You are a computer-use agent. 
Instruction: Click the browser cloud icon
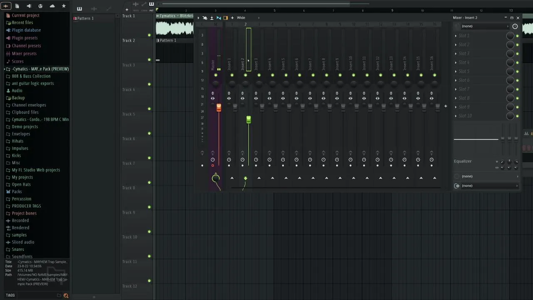coord(52,6)
